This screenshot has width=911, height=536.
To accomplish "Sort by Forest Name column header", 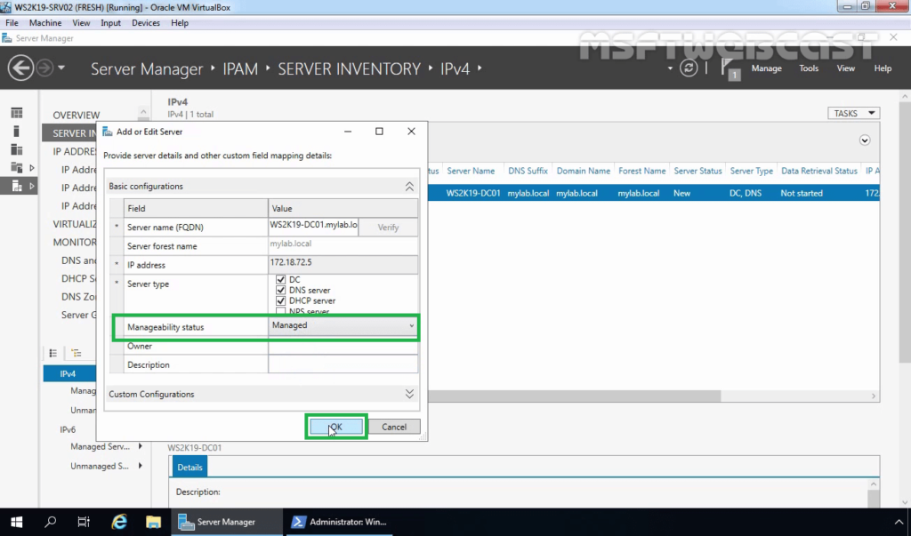I will [x=642, y=171].
